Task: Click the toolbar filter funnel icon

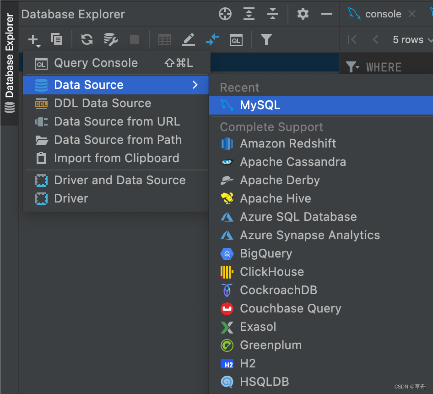Action: (x=266, y=40)
